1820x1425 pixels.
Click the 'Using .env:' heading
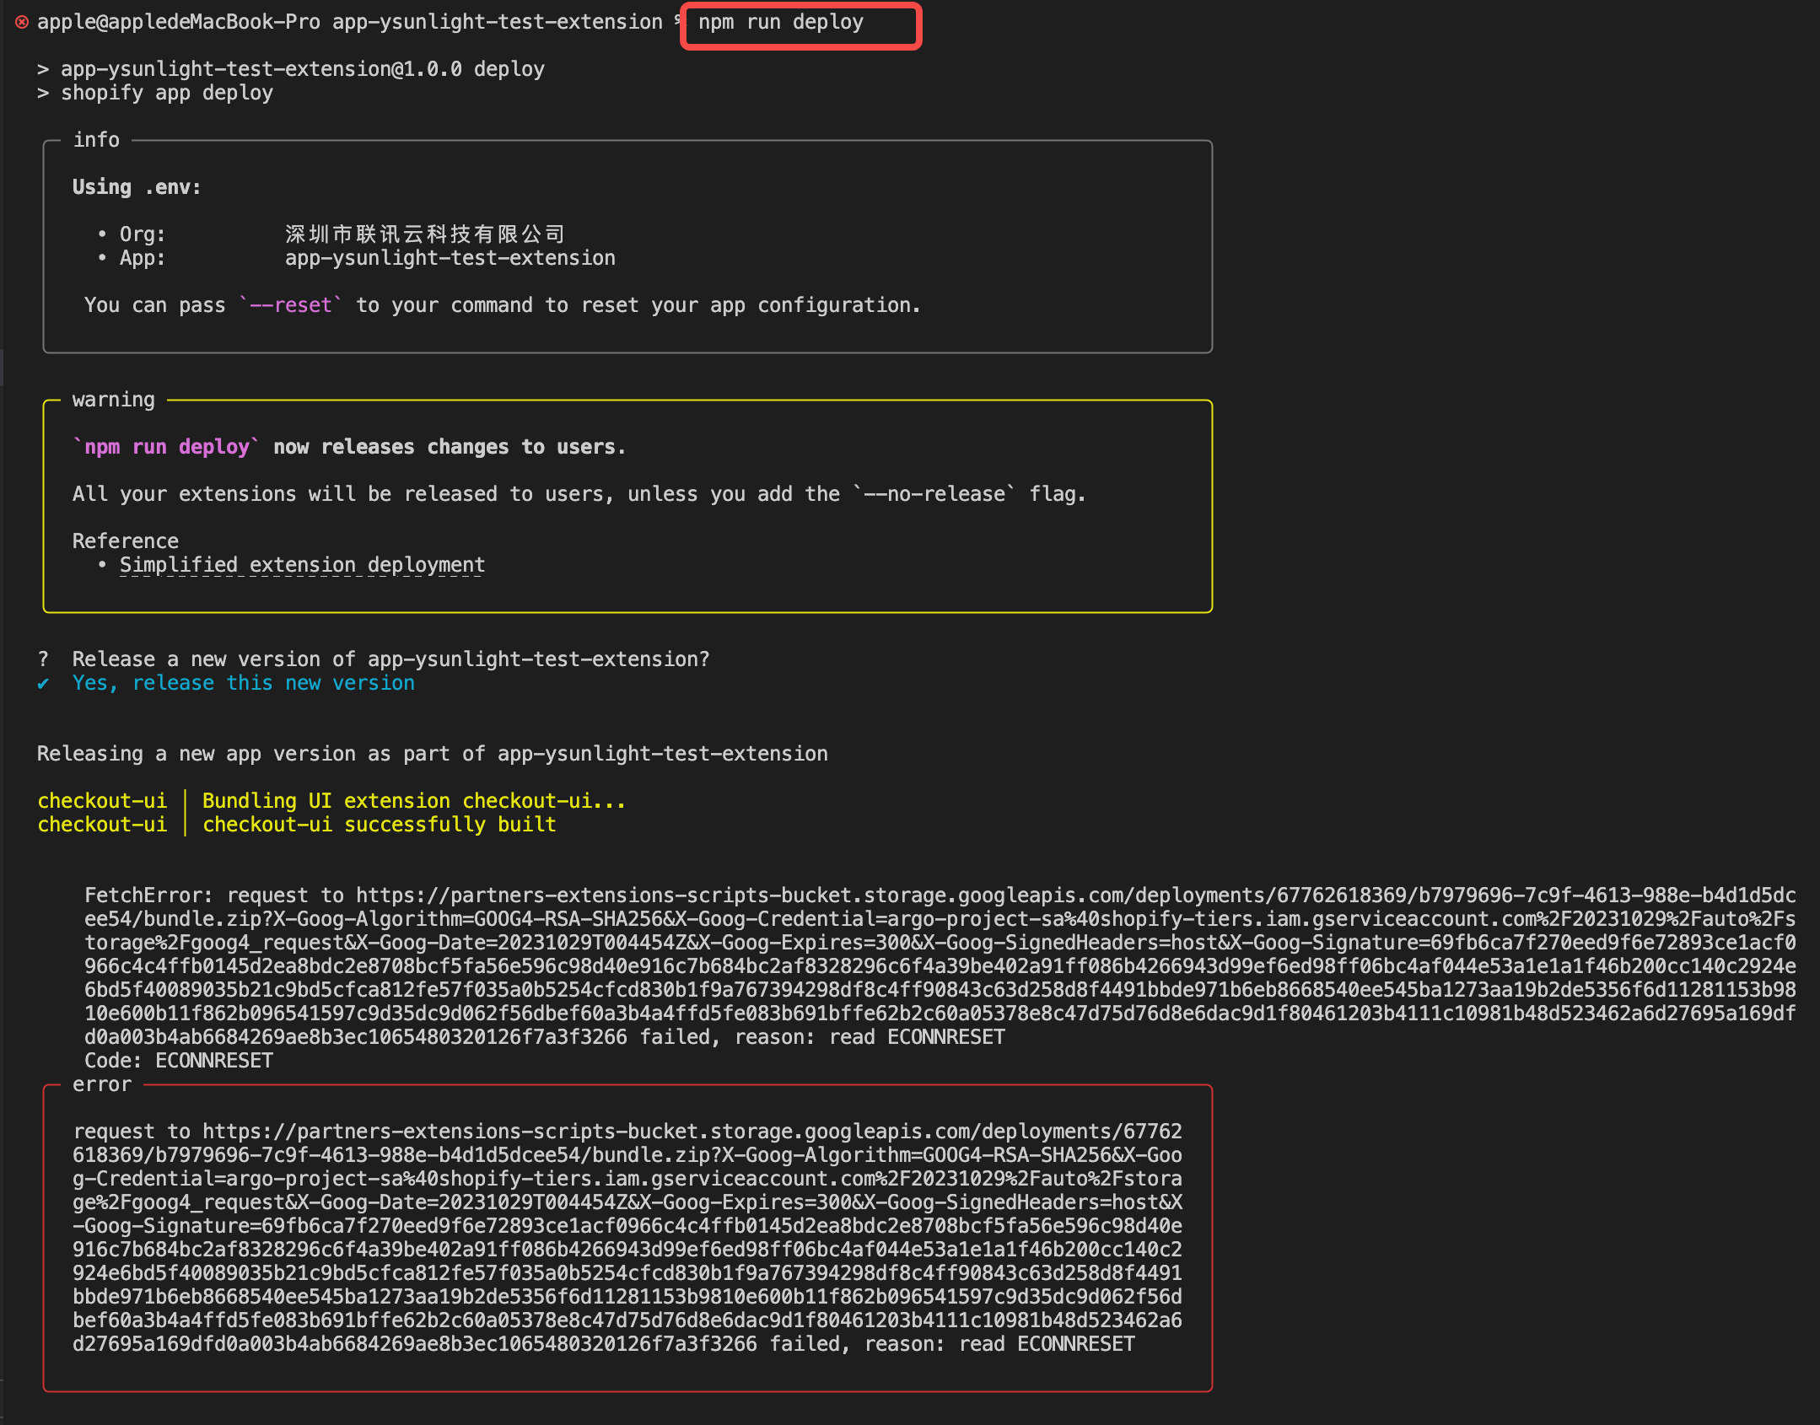tap(137, 187)
